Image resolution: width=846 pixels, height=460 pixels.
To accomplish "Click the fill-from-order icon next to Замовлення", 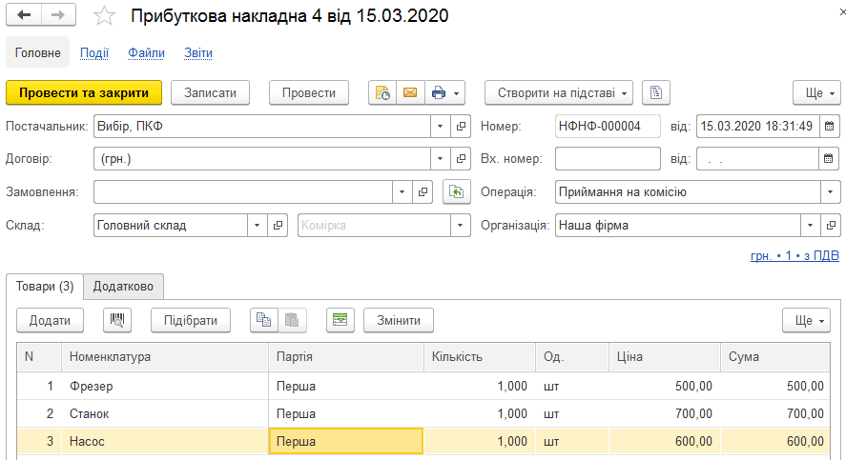I will [457, 191].
